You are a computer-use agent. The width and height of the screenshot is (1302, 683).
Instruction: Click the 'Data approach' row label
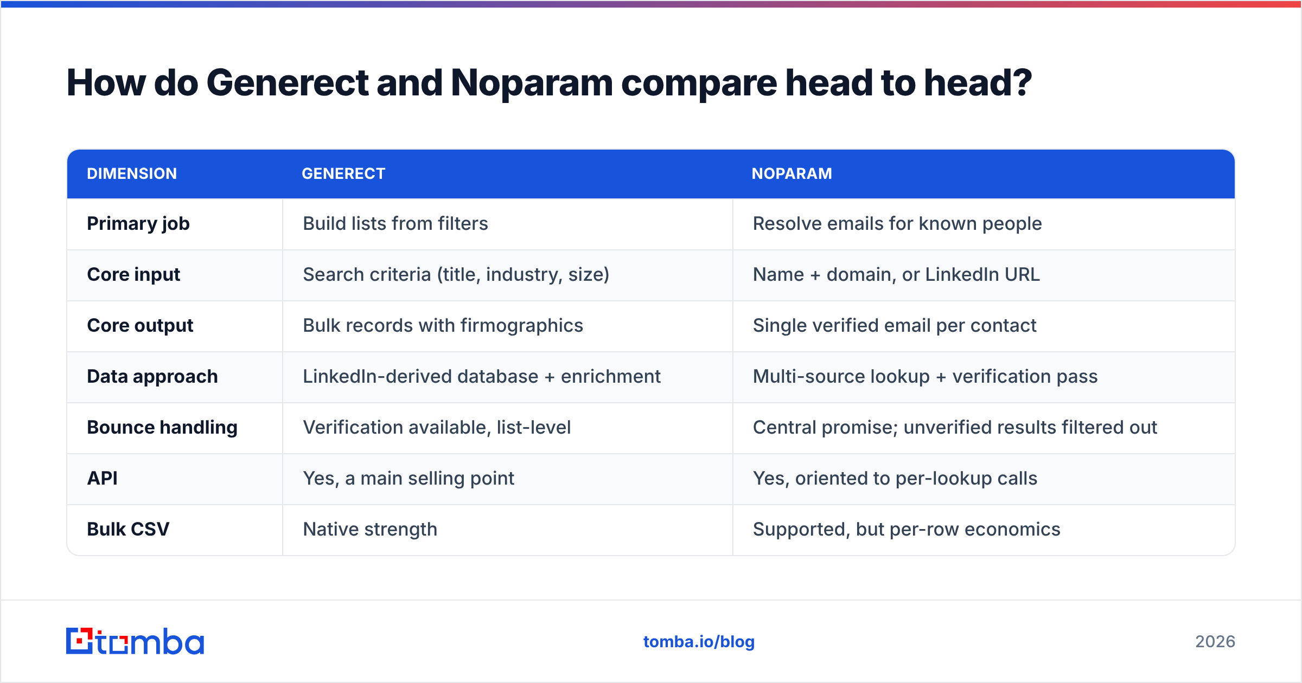152,377
